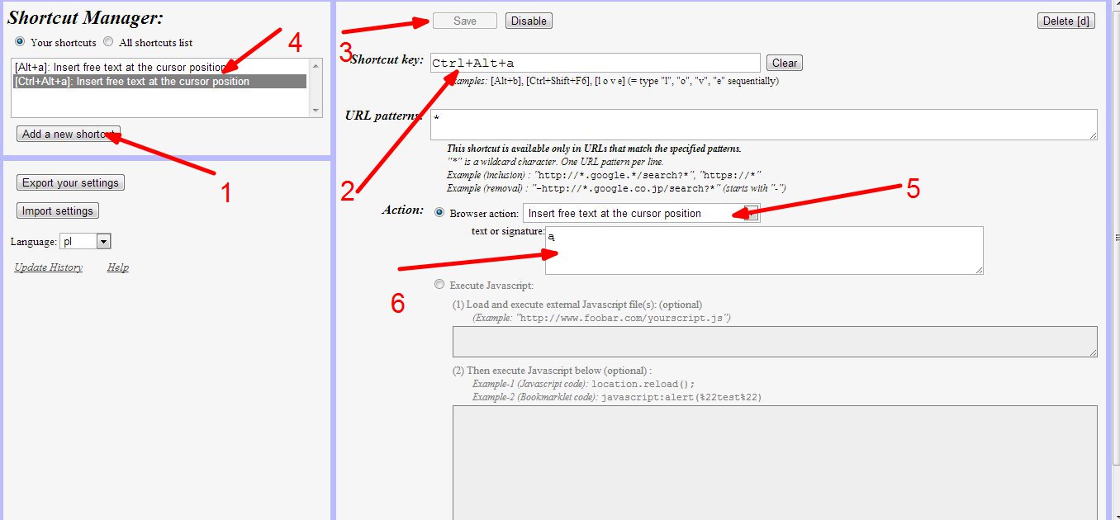
Task: Click the shortcuts list scrollbar down arrow
Action: [x=316, y=111]
